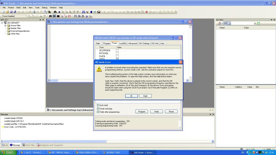The height and width of the screenshot is (155, 276).
Task: Open the File menu
Action: click(x=4, y=8)
